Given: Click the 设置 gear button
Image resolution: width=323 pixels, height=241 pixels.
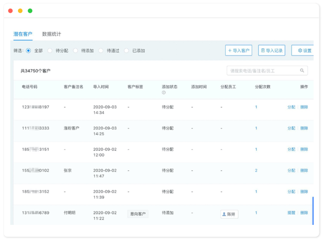Looking at the screenshot, I should coord(303,51).
